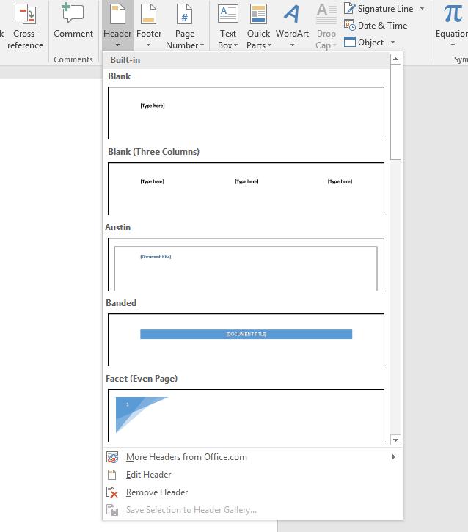
Task: Select the Blank (Three Columns) header thumbnail
Action: (246, 189)
